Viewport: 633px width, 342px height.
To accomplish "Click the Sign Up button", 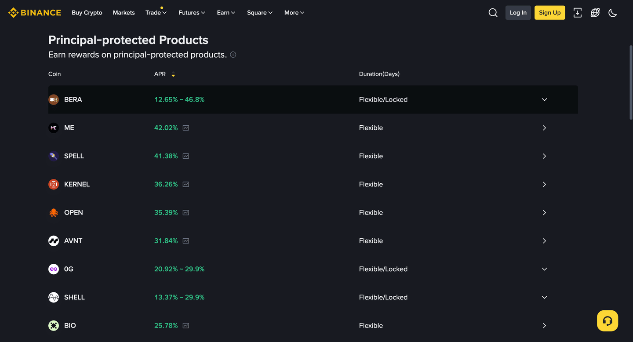I will [x=549, y=12].
